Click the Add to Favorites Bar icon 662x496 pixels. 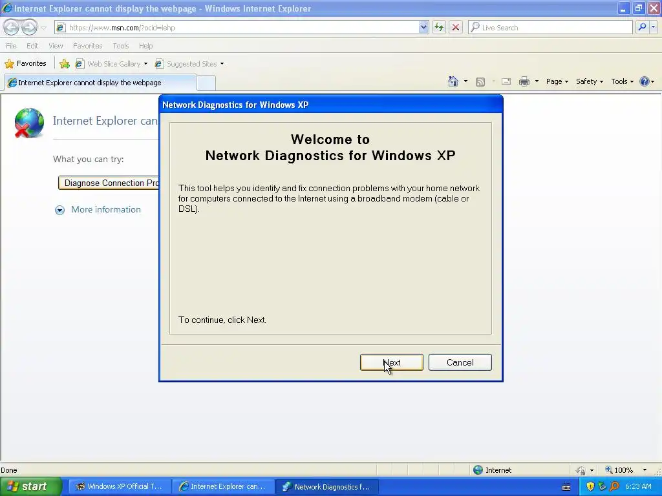pyautogui.click(x=65, y=64)
